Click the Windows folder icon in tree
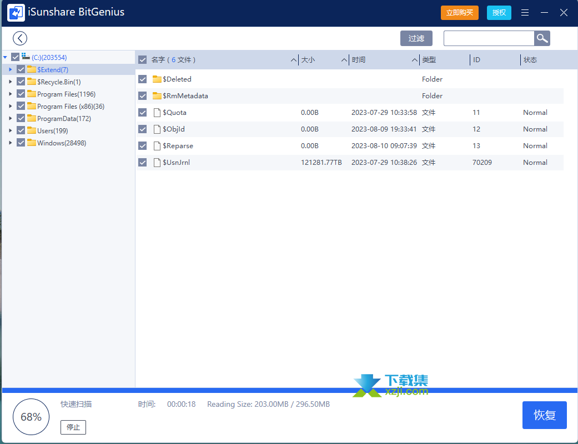Image resolution: width=578 pixels, height=444 pixels. click(x=32, y=143)
